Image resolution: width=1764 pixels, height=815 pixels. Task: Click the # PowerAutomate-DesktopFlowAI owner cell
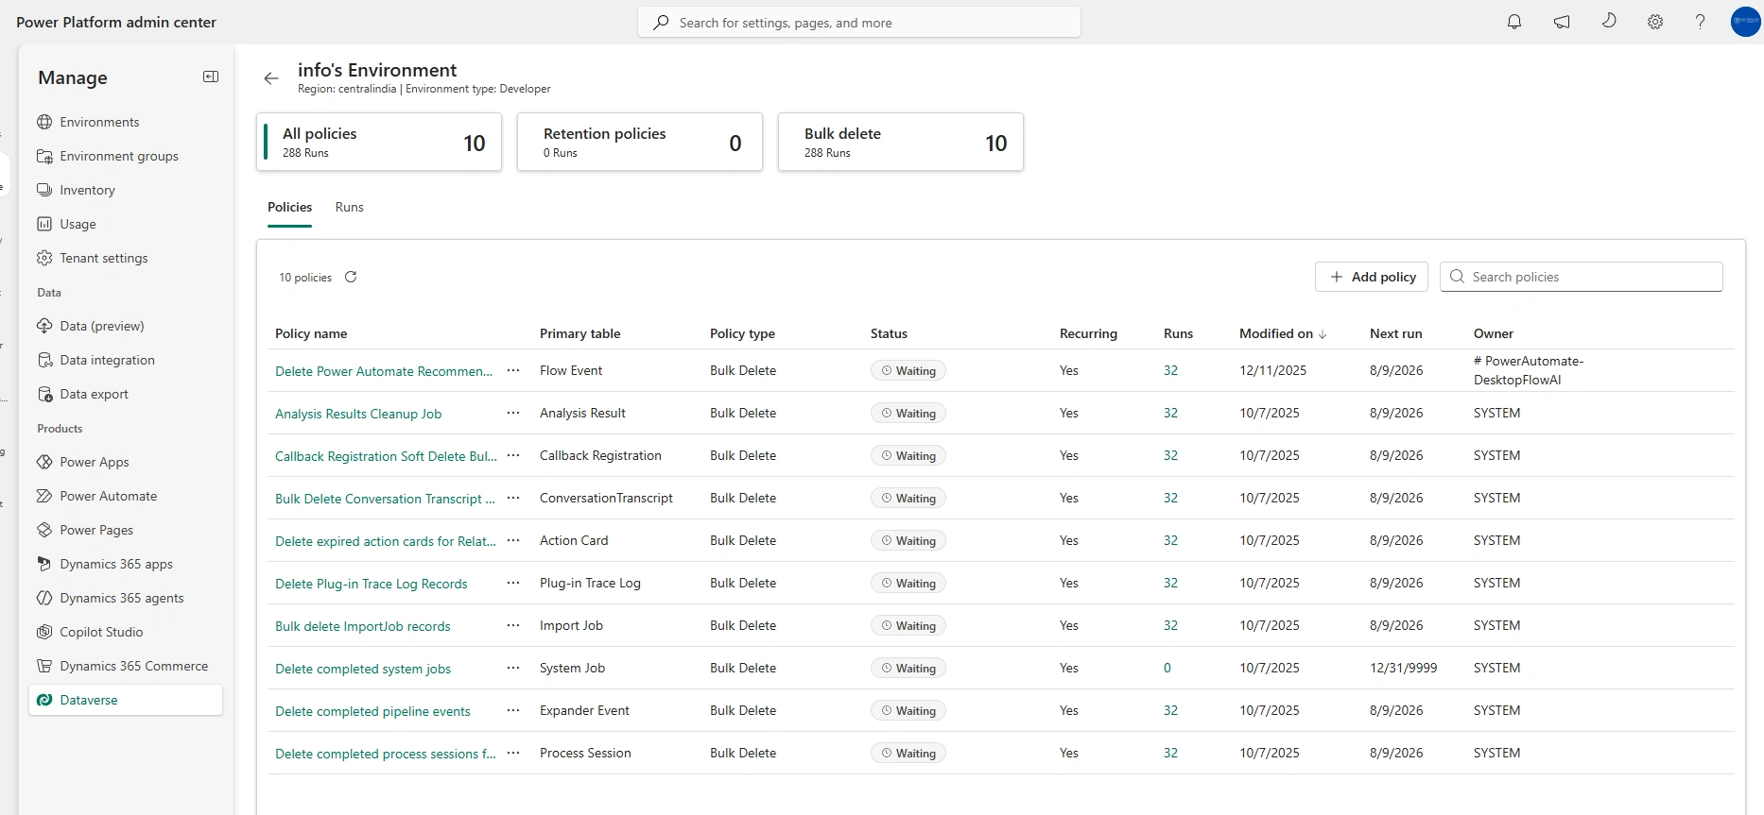[x=1529, y=370]
